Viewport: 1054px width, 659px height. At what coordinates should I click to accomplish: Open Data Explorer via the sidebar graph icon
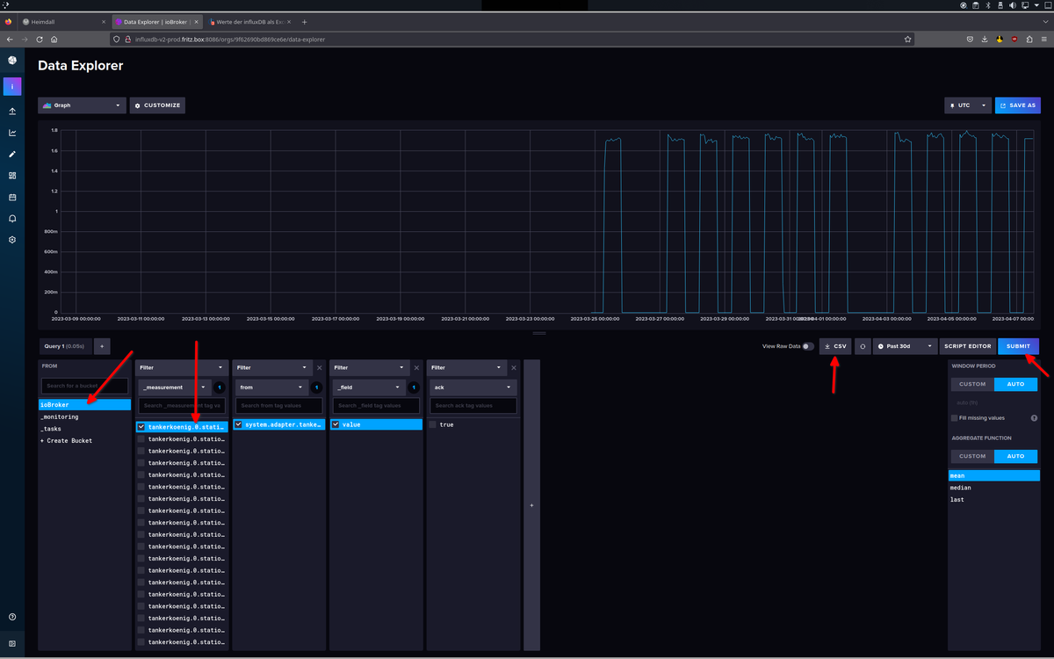(12, 133)
